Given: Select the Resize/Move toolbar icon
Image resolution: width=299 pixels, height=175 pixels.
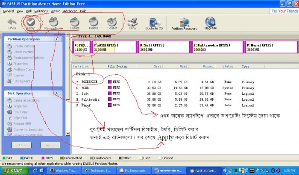Looking at the screenshot, I should click(53, 23).
